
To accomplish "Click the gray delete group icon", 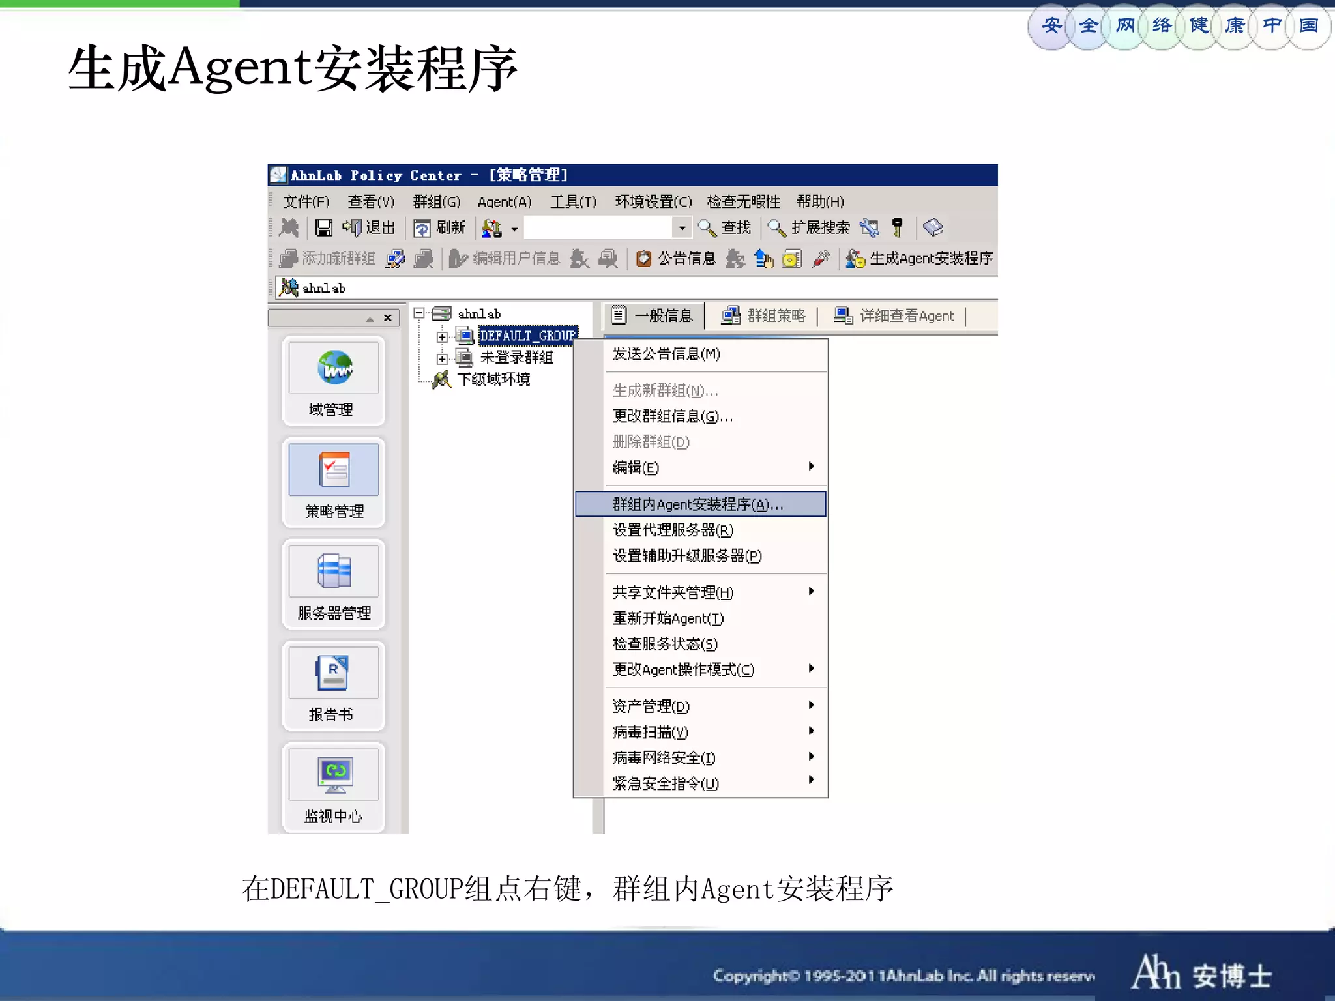I will 424,259.
